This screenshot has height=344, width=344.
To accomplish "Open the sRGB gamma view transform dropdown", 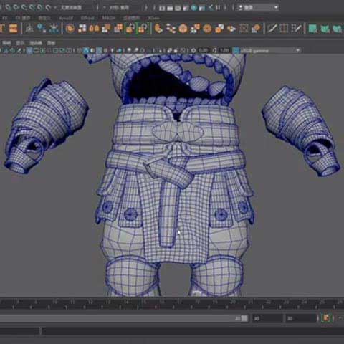I will point(271,50).
